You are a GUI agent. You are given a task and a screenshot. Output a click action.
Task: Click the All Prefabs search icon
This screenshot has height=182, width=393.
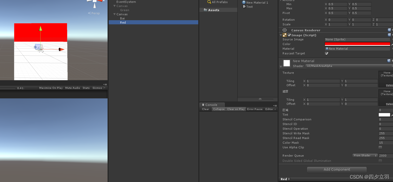coord(209,2)
